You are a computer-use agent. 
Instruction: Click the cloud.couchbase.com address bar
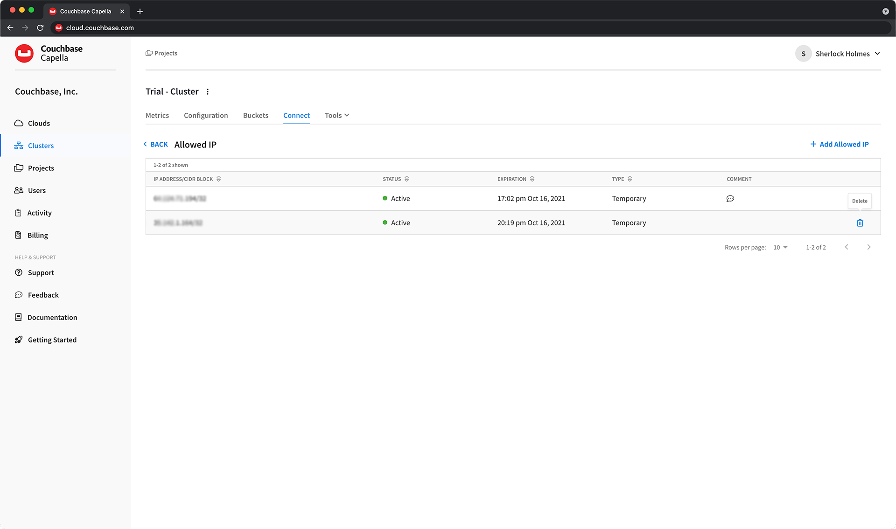pos(470,28)
